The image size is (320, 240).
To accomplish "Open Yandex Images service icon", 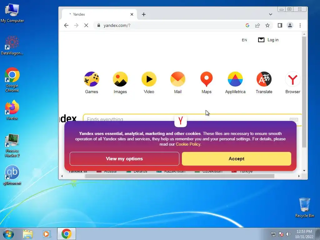I will point(120,79).
